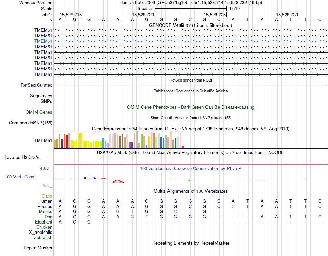Click the orange Gaps label
Screen dimensions: 328x256
(x=47, y=196)
